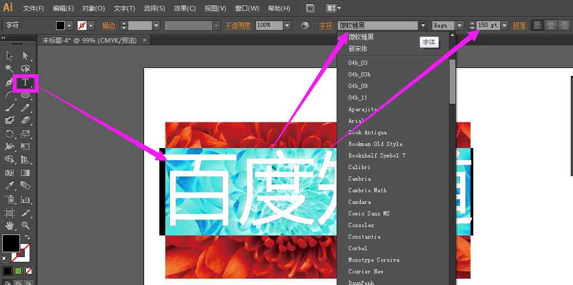Screen dimensions: 573x285
Task: Switch to Gradient fill mode
Action: [18, 271]
